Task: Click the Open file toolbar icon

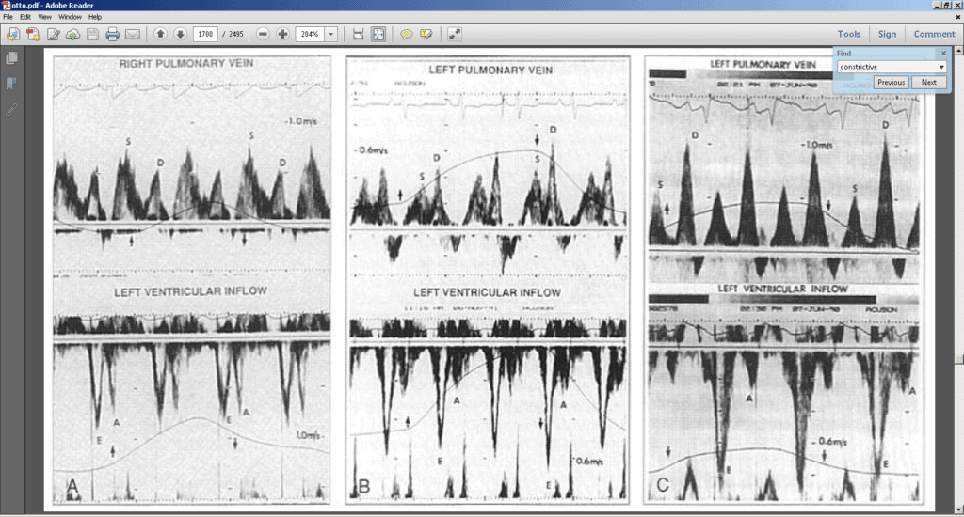Action: pyautogui.click(x=13, y=35)
